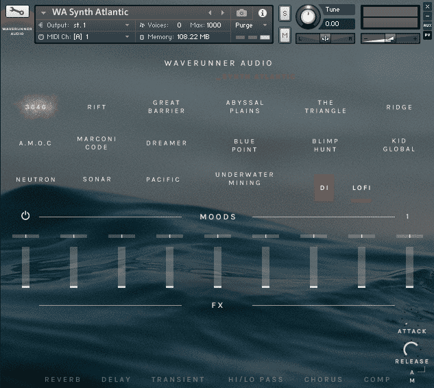Toggle the AUX sends button

pos(427,25)
